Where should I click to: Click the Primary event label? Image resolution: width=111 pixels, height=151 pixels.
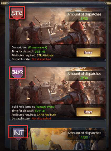(38, 47)
